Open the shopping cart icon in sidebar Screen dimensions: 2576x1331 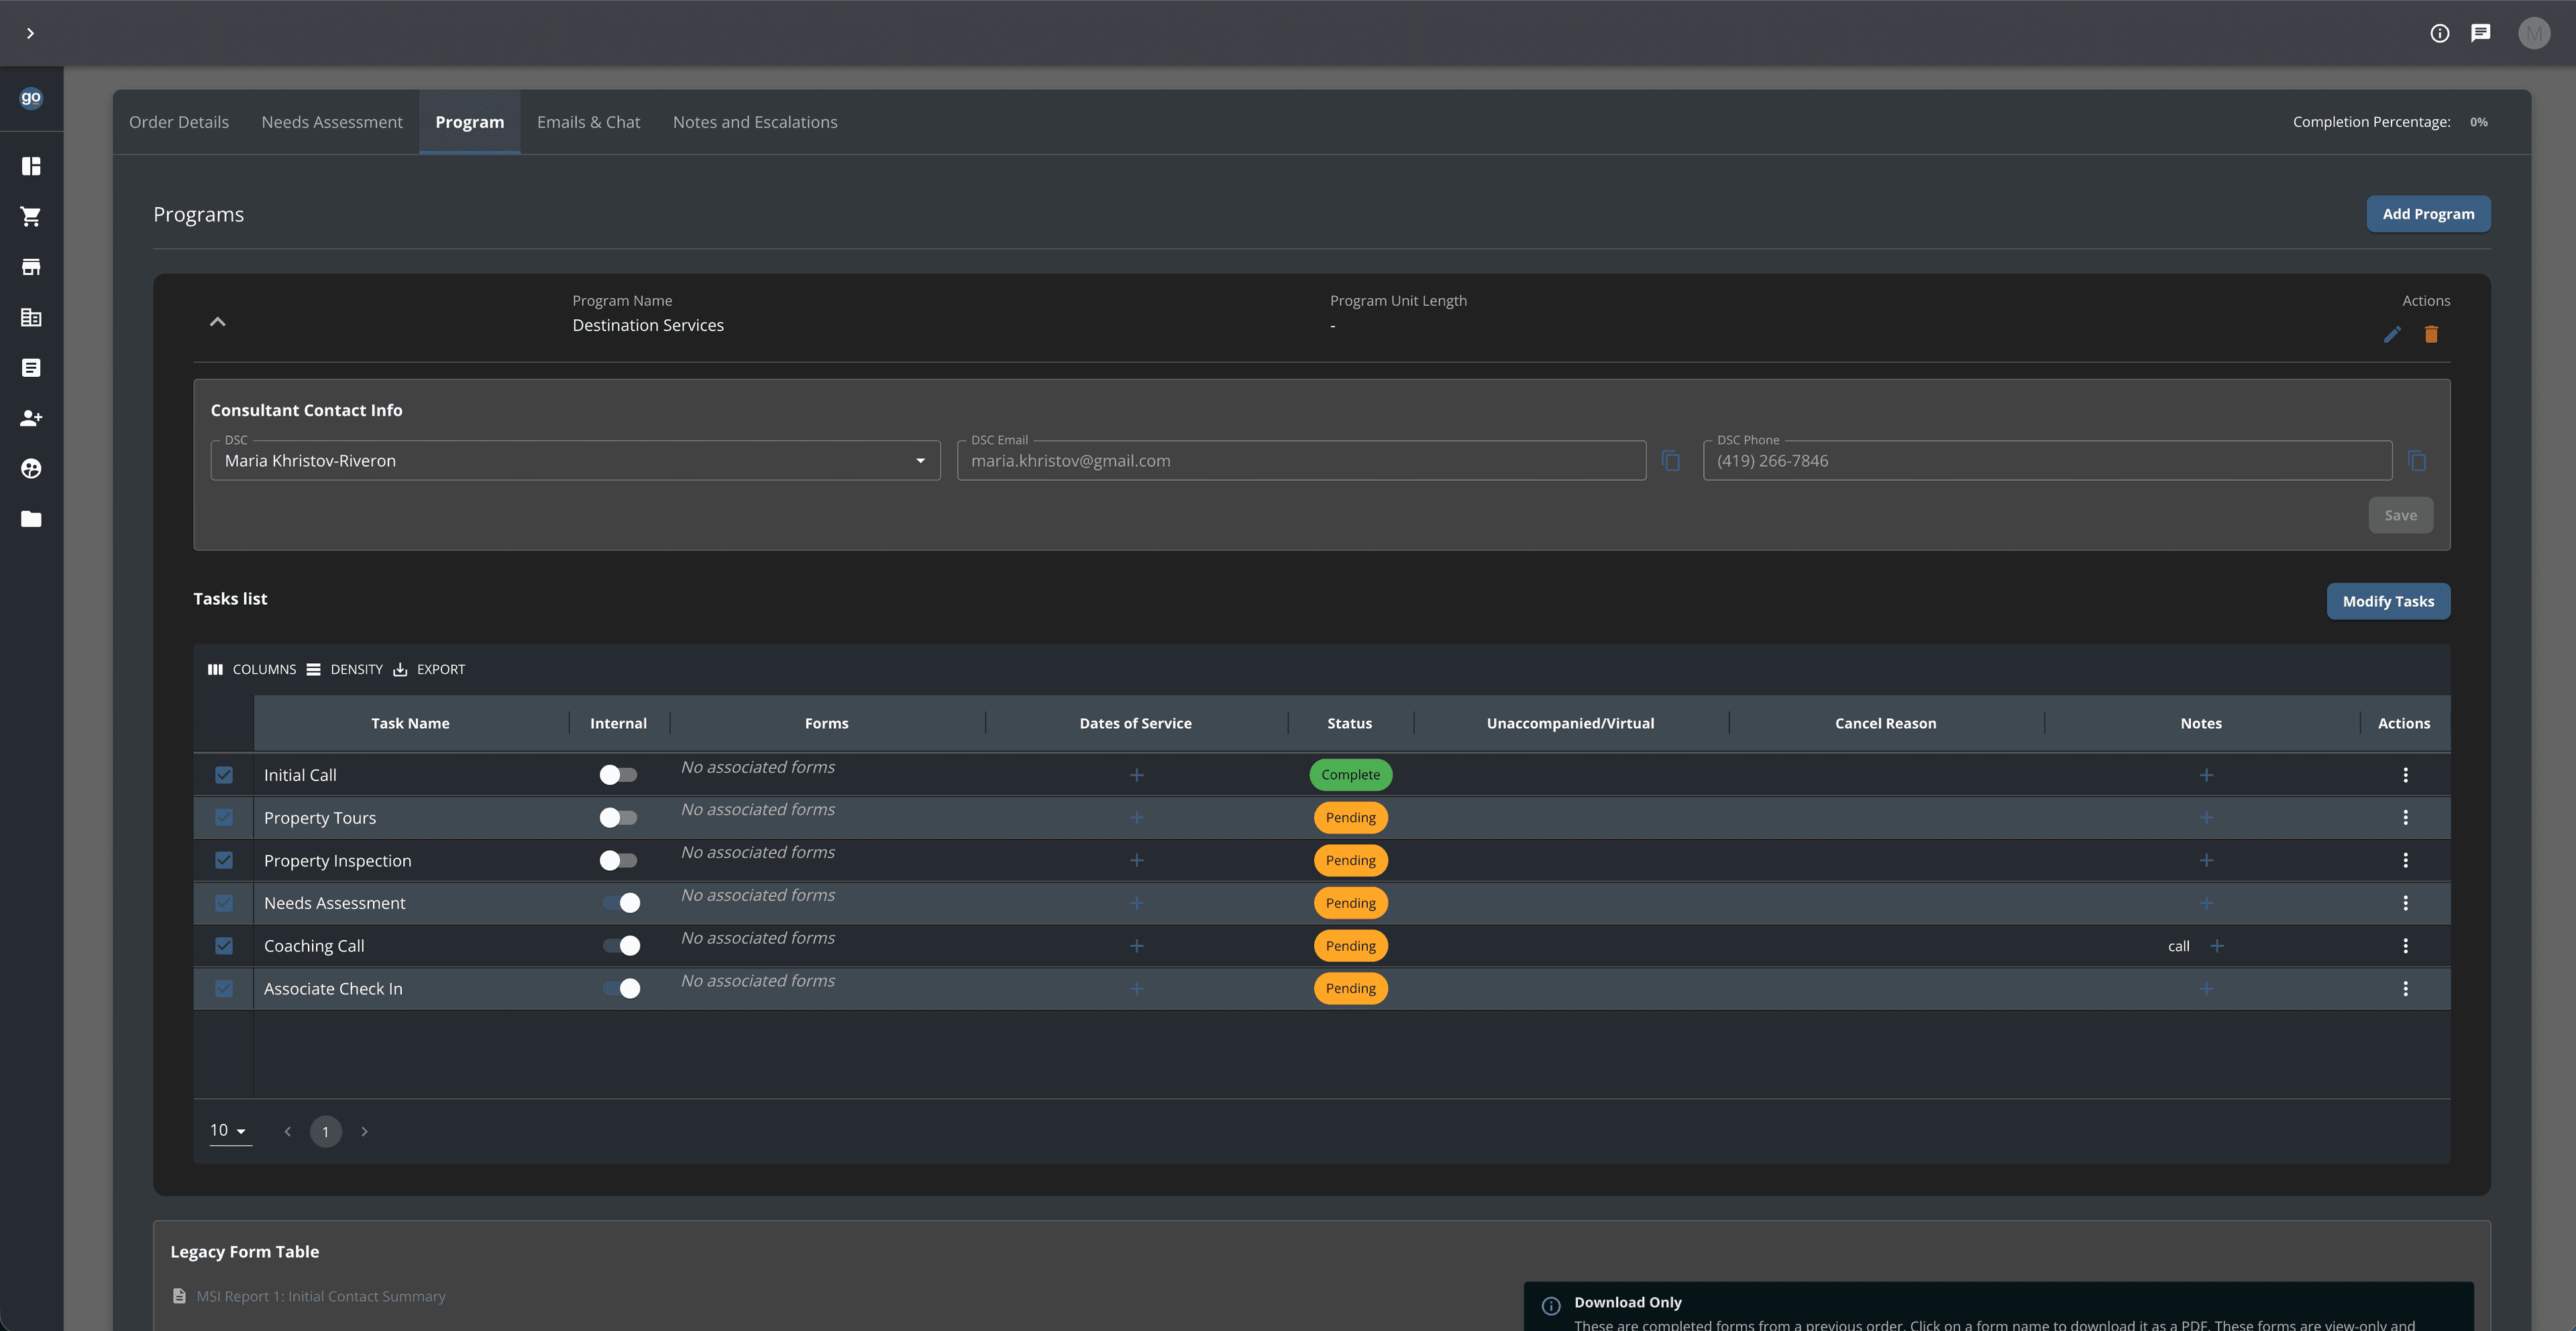(31, 216)
